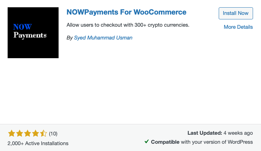Click the Install Now button
Viewport: 261px width, 151px height.
click(236, 13)
